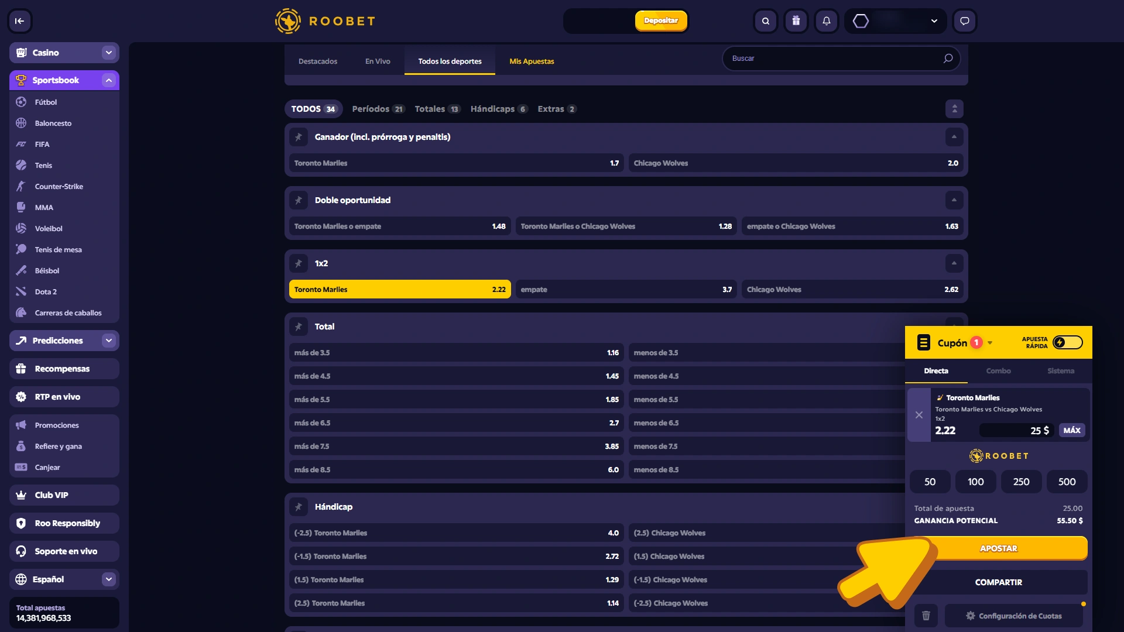1124x632 pixels.
Task: Collapse the sidebar with the arrow icon
Action: [19, 21]
